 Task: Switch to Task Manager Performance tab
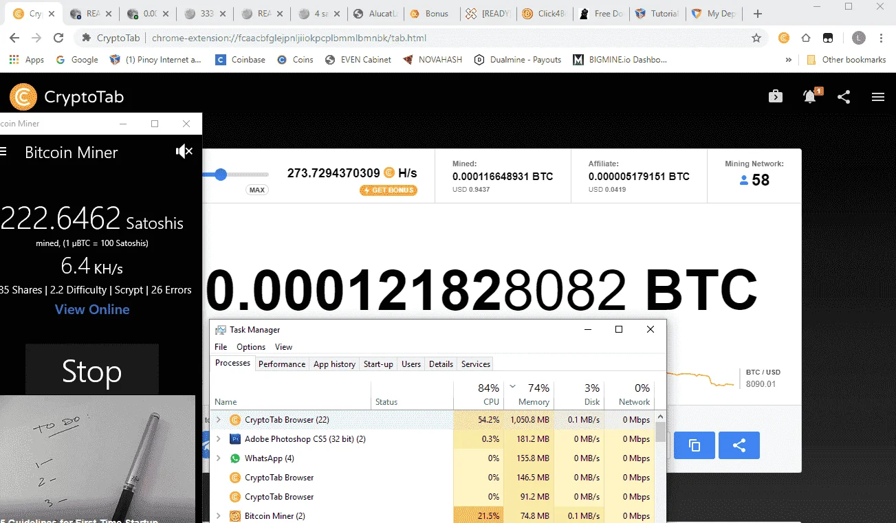[x=282, y=364]
